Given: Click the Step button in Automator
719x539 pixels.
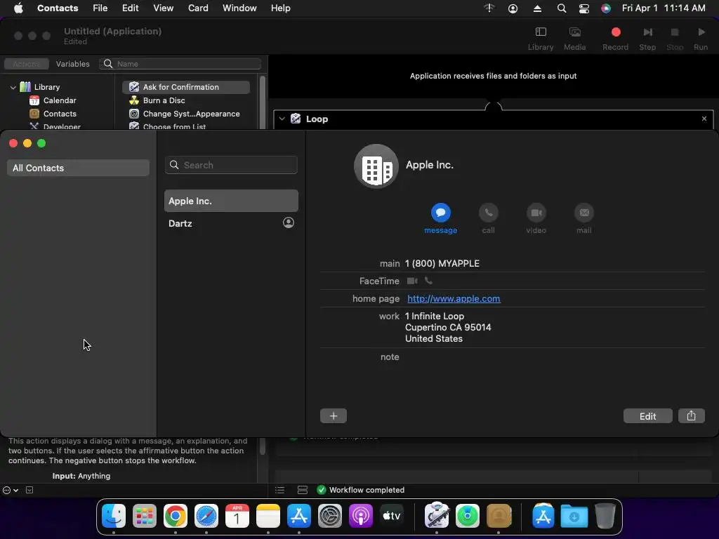Looking at the screenshot, I should coord(647,39).
